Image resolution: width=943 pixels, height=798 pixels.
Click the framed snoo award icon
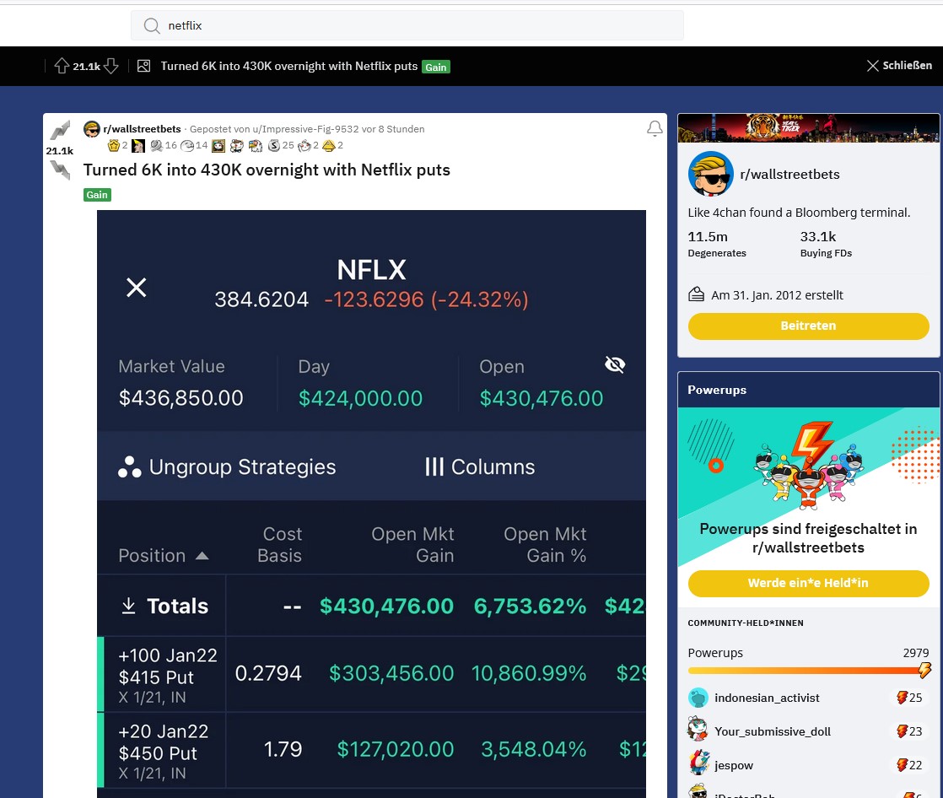[218, 146]
